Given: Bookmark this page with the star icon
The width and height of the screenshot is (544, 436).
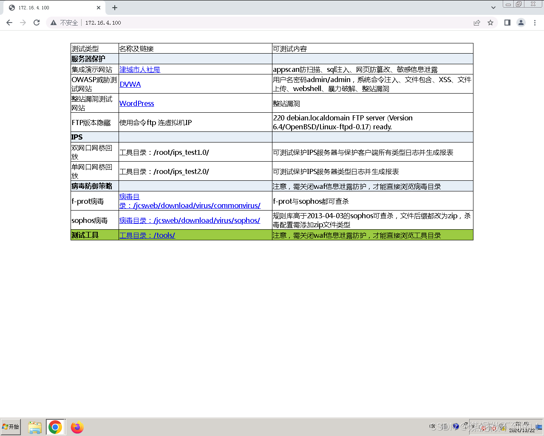Looking at the screenshot, I should (x=490, y=23).
